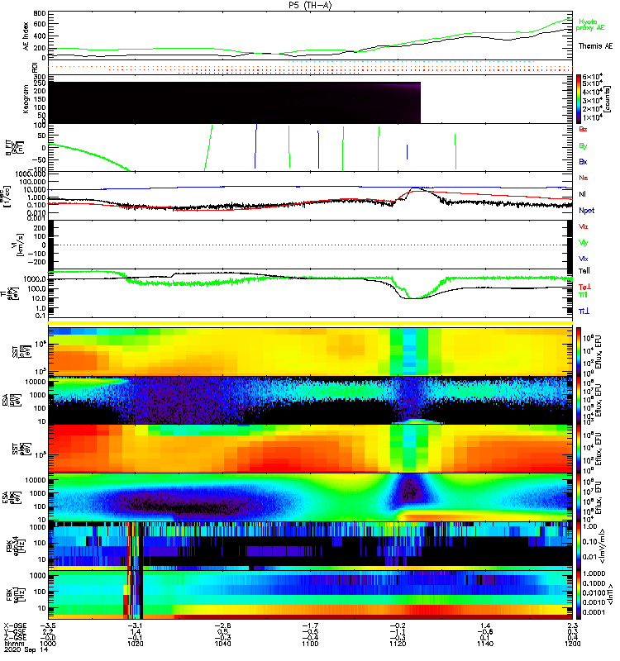Screen dimensions: 620x661
Task: Select the black Te parallel legend label
Action: tap(584, 271)
